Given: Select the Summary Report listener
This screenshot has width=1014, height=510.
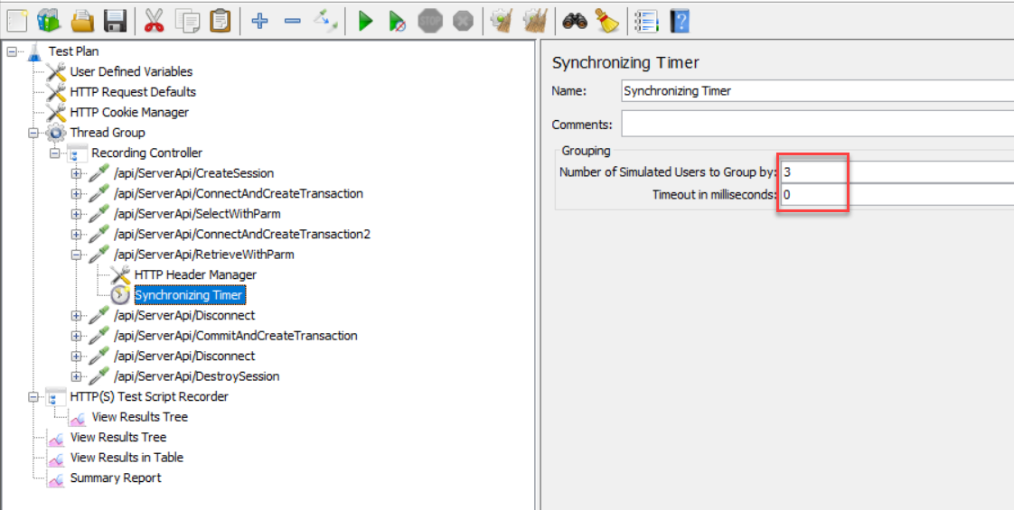Looking at the screenshot, I should point(115,478).
